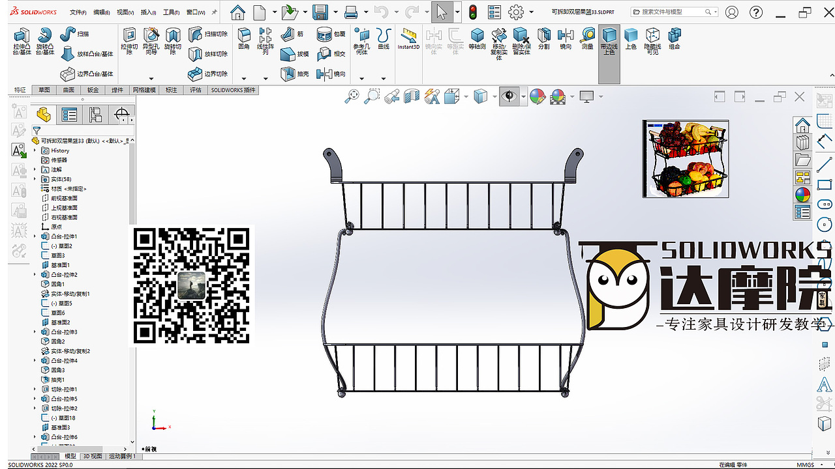Toggle the section view icon
The image size is (835, 469).
tap(411, 97)
